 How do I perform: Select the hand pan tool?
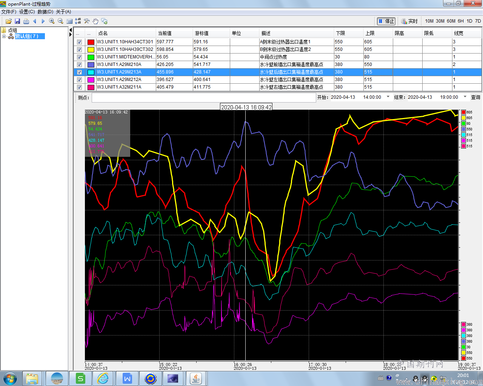[x=95, y=21]
